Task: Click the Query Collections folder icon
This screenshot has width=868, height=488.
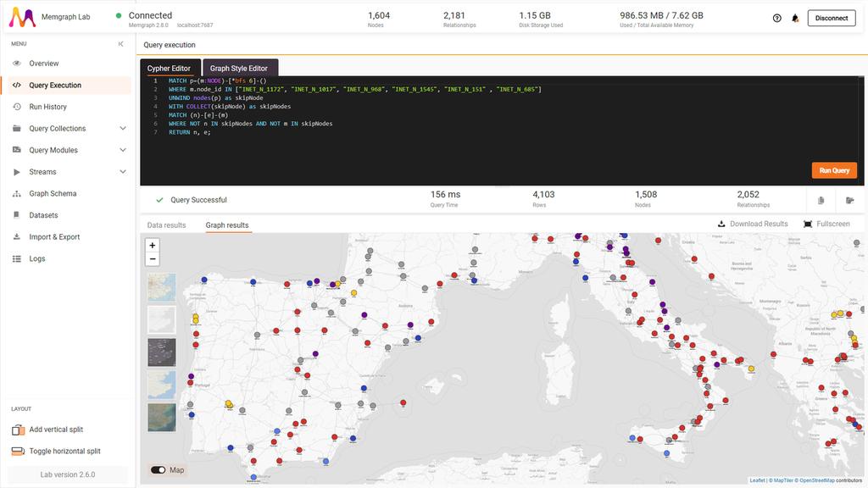Action: (x=17, y=129)
